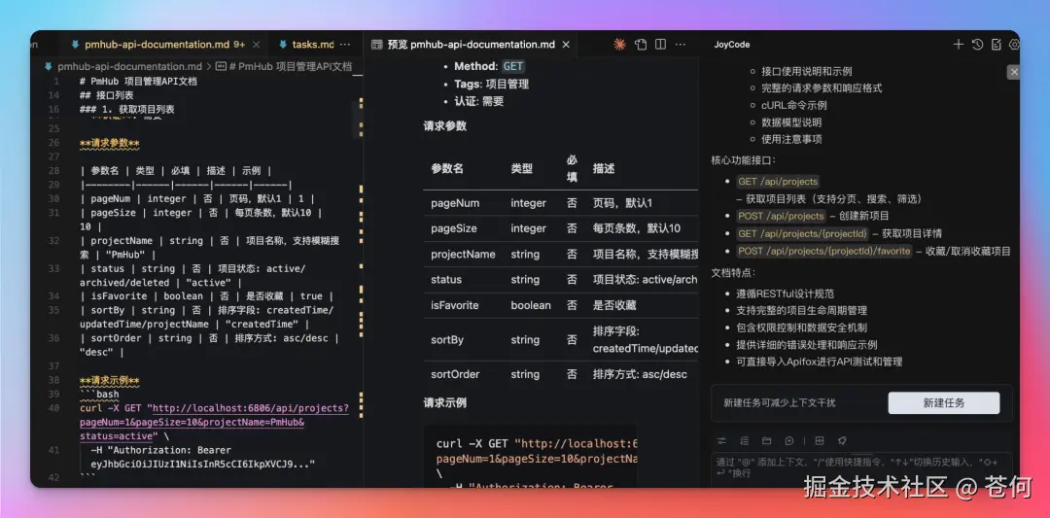Click boolean type cell in the preview table
Image resolution: width=1050 pixels, height=518 pixels.
click(x=531, y=304)
